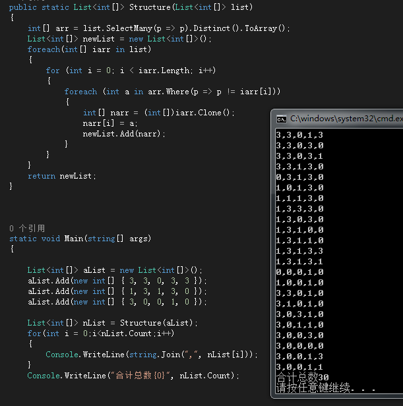Click the Main method name
Image resolution: width=403 pixels, height=406 pixels.
coord(74,239)
